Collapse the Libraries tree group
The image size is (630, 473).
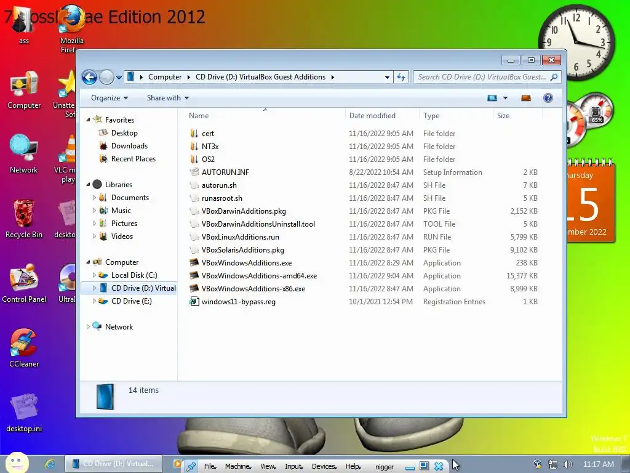tap(89, 185)
